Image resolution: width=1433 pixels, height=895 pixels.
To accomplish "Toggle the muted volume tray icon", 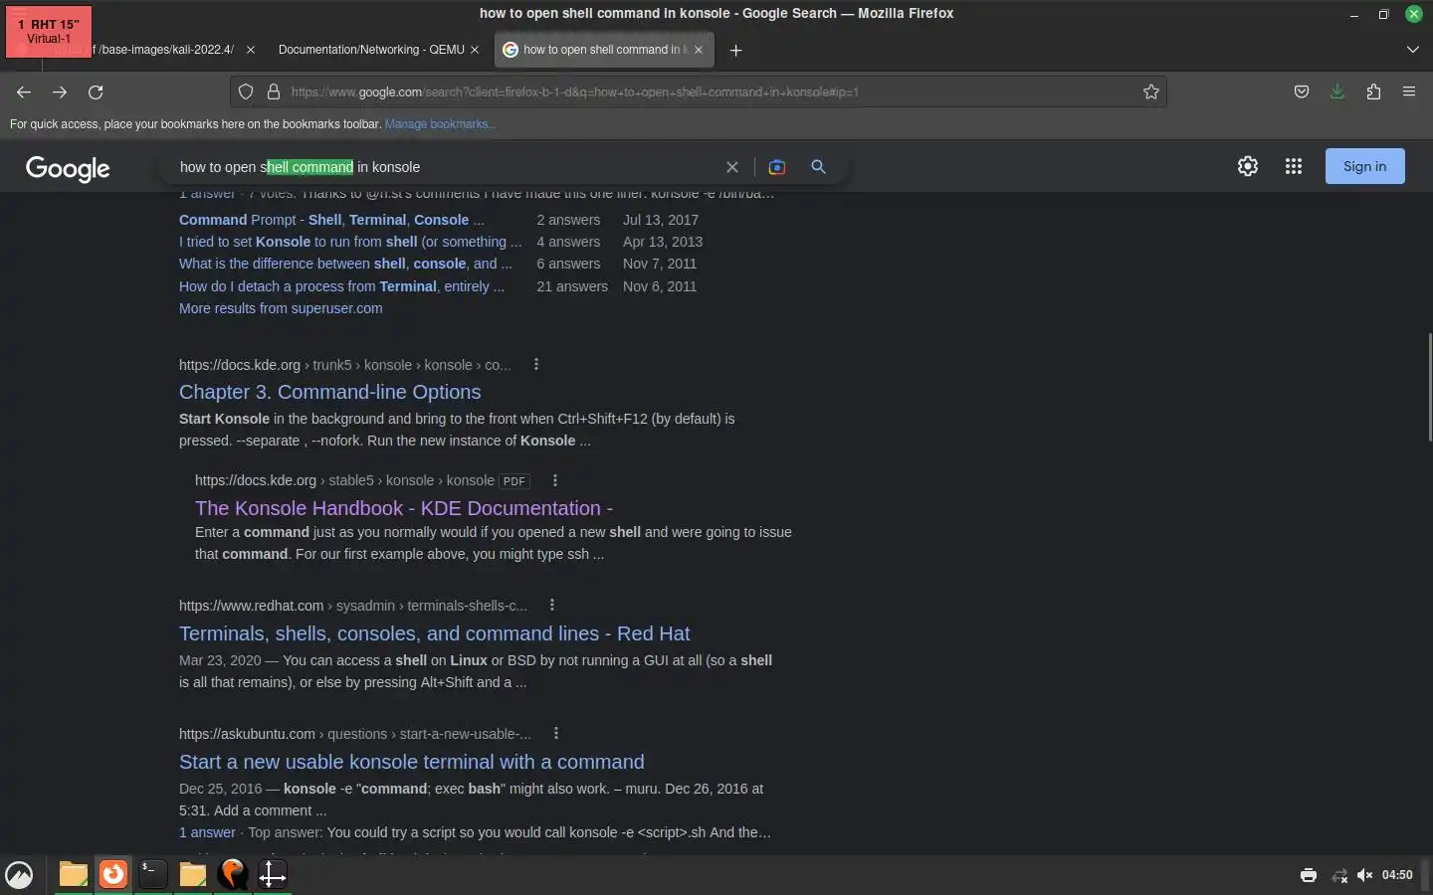I will coord(1365,875).
